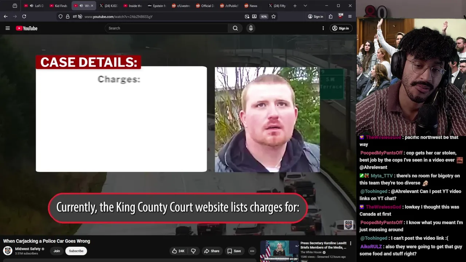Screen dimensions: 466x262
Task: Mute the active YouTube tab audio
Action: [81, 6]
